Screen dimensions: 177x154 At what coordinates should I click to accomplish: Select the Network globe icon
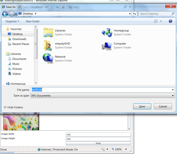[48, 58]
